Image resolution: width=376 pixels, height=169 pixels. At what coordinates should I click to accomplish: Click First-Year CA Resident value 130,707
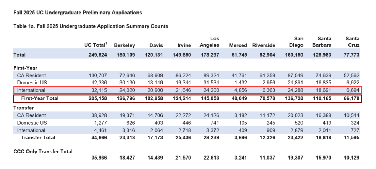coord(97,76)
